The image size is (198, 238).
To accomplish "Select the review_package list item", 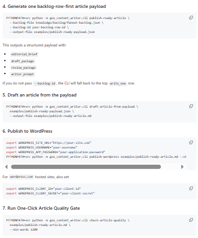I will point(23,68).
